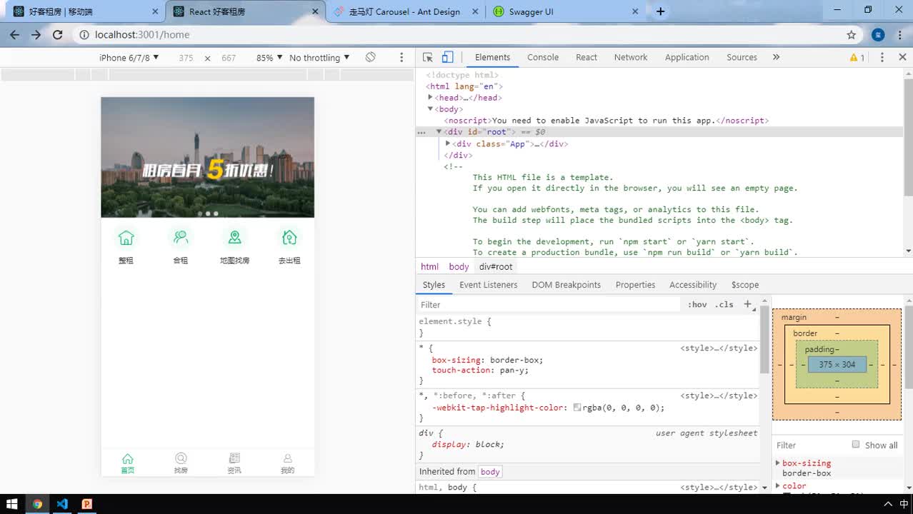Add new style rule plus icon
Viewport: 913px width, 514px height.
coord(747,304)
